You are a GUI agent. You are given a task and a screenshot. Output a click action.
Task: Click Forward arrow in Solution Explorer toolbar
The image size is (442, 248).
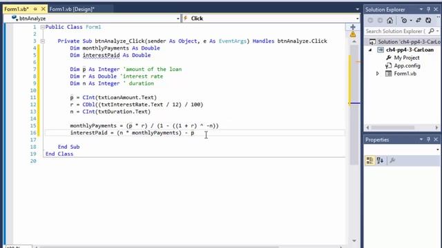pyautogui.click(x=380, y=20)
